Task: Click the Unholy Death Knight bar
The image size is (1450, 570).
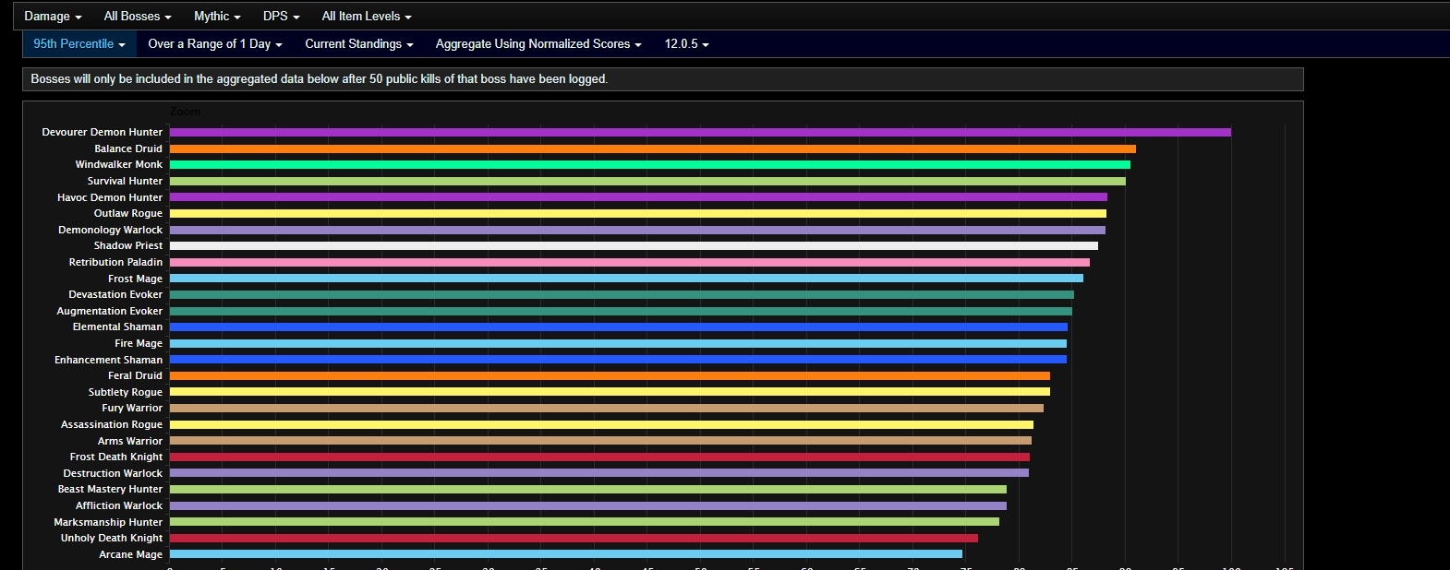Action: click(x=574, y=538)
